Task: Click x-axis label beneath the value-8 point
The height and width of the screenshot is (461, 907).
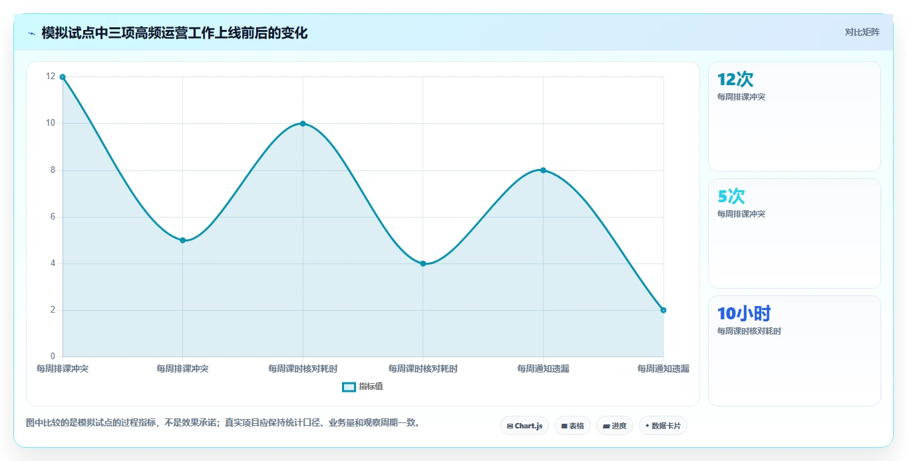Action: click(x=543, y=369)
